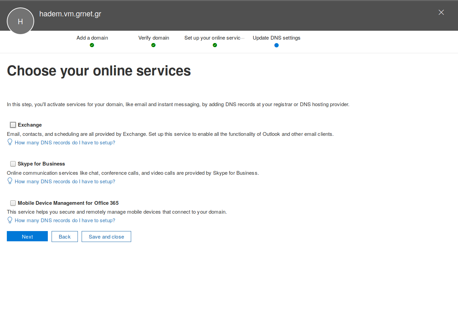Open the Update DNS settings step
Viewport: 458px width, 314px height.
pyautogui.click(x=276, y=38)
